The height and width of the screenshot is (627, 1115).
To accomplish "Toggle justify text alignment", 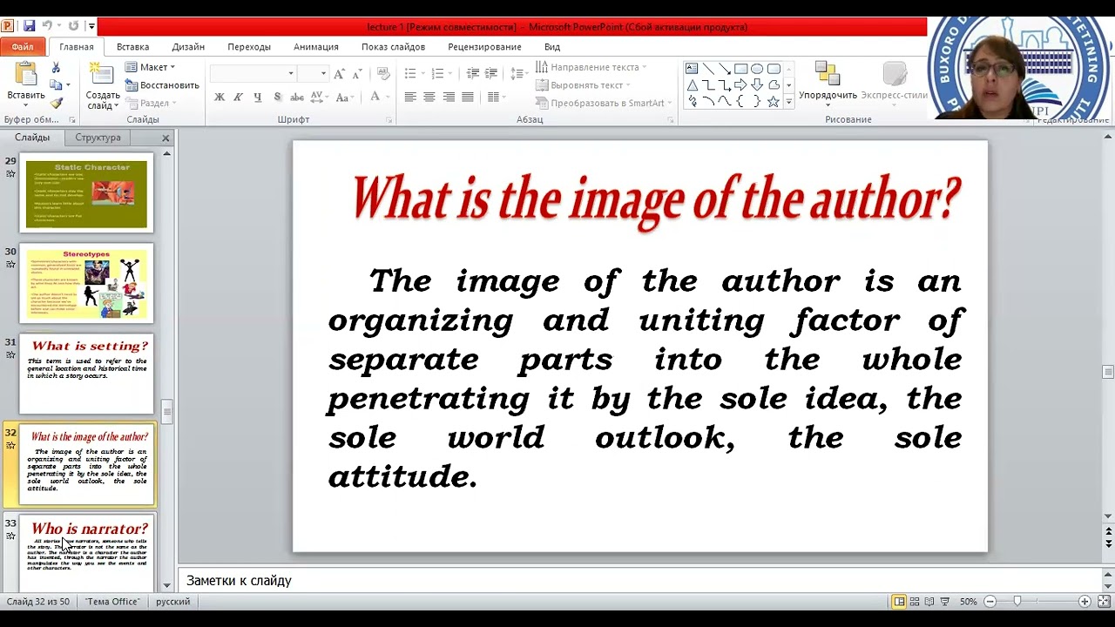I will click(468, 97).
